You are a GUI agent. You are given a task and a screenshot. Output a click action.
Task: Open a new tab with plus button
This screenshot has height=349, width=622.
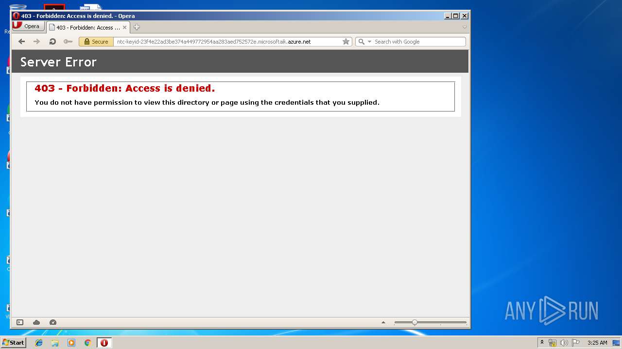[137, 27]
